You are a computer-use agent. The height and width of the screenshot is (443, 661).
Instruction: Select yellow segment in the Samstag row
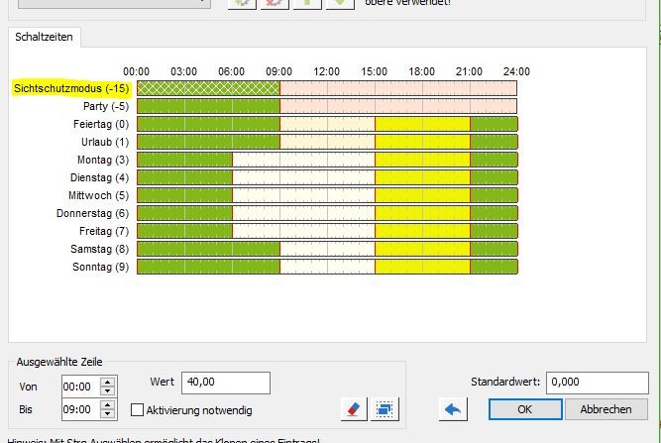click(x=423, y=249)
